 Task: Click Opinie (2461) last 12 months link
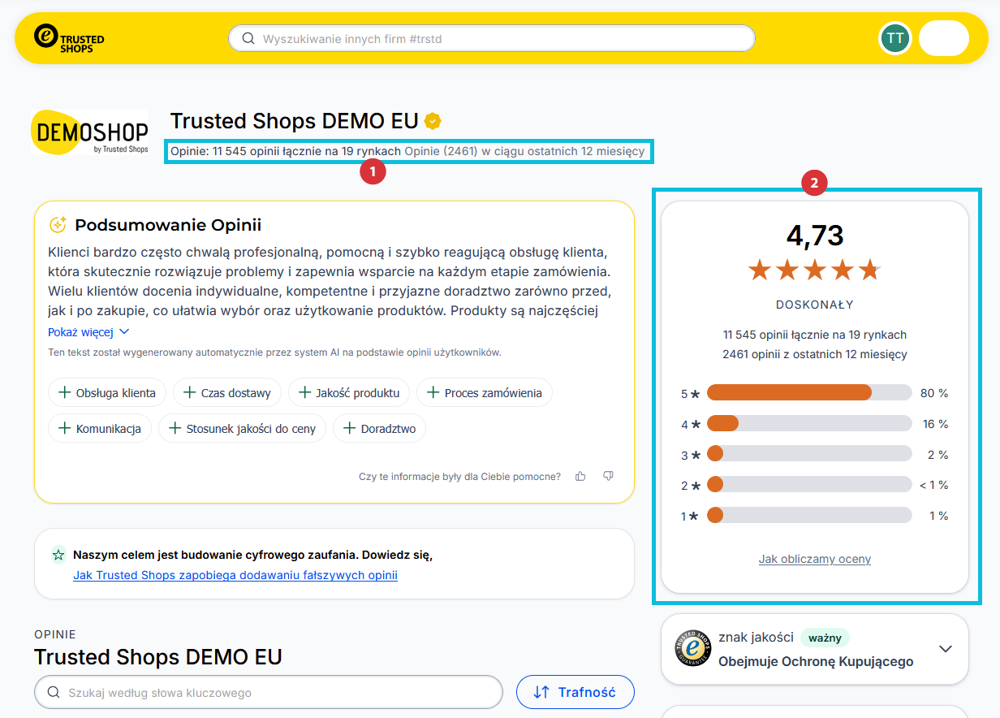tap(524, 151)
